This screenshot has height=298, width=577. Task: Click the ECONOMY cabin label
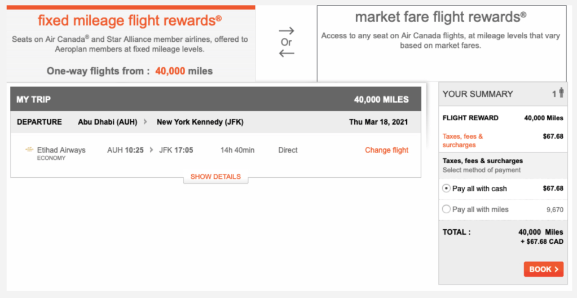coord(51,159)
